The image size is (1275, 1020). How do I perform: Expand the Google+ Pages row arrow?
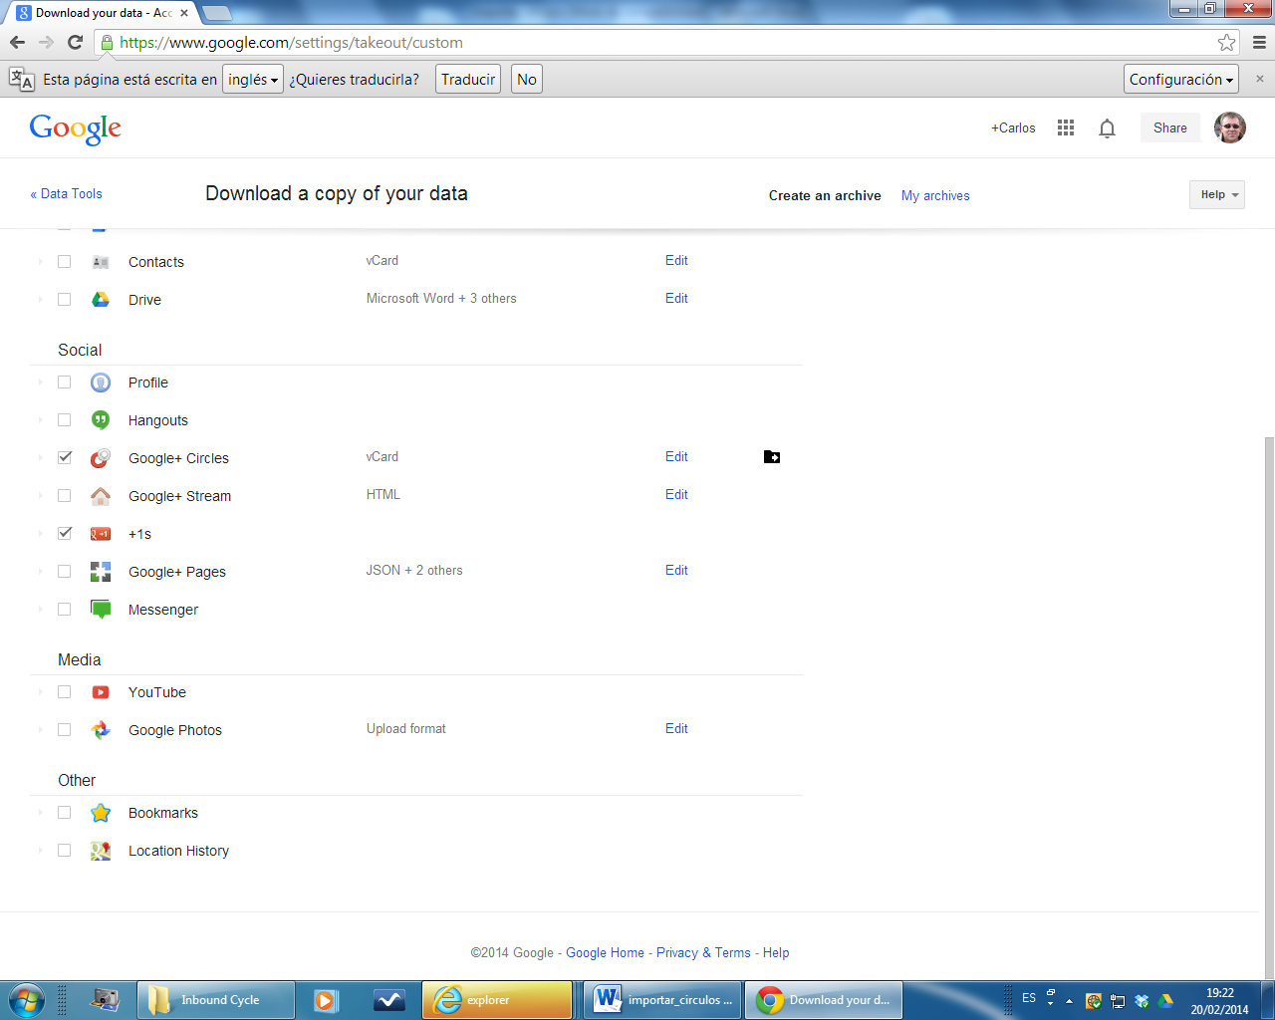pyautogui.click(x=41, y=571)
